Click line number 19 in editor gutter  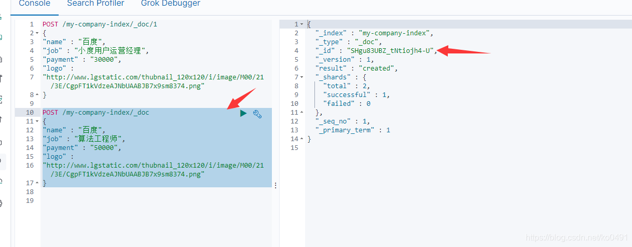(30, 201)
